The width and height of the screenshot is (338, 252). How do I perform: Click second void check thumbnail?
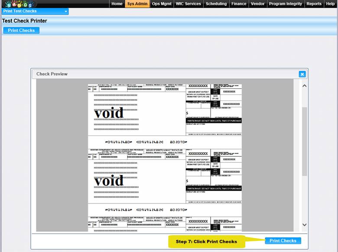point(165,176)
